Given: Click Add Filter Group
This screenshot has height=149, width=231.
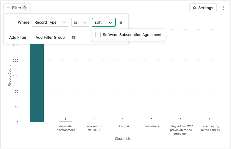Looking at the screenshot, I should (x=50, y=37).
